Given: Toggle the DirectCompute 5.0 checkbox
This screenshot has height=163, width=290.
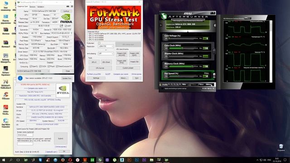Looking at the screenshot, I should click(57, 66).
